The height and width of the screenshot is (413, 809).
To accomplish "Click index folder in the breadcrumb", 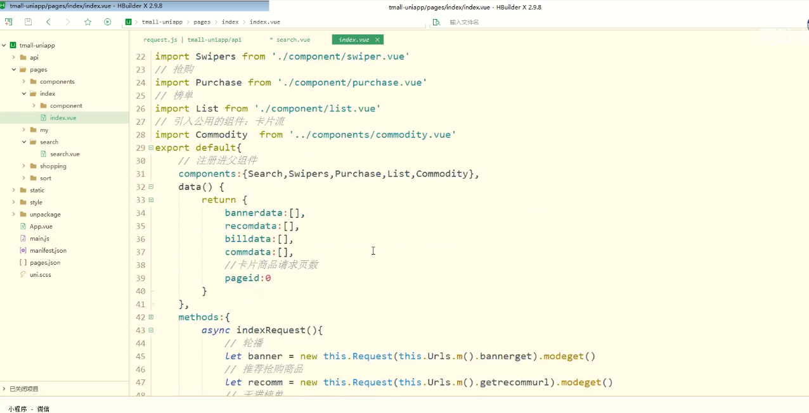I will (x=230, y=22).
